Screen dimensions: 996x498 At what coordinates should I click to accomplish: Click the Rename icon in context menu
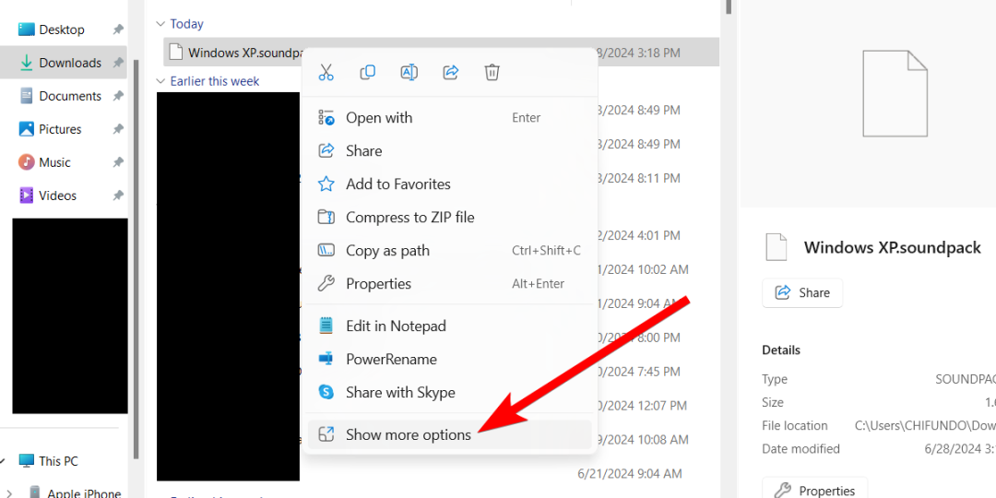coord(409,72)
